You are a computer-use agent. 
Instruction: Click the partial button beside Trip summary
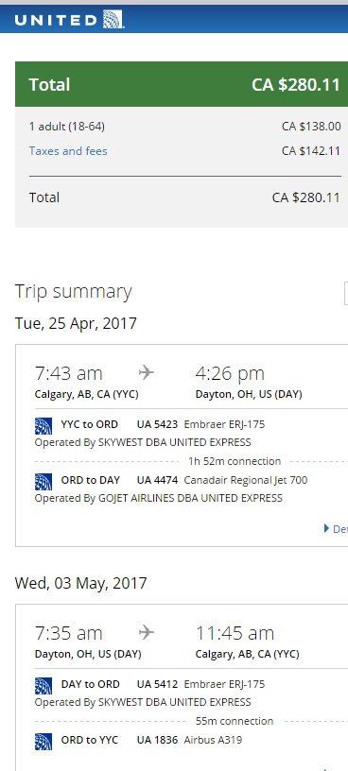click(346, 294)
